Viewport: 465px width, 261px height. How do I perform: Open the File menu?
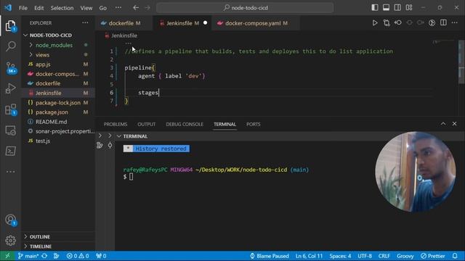click(x=23, y=8)
